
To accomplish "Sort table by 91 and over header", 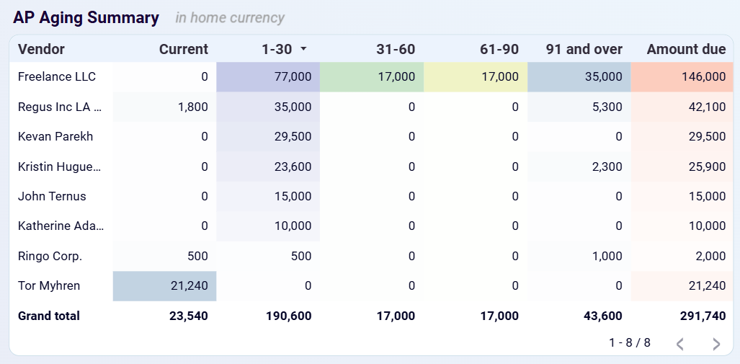I will point(584,49).
